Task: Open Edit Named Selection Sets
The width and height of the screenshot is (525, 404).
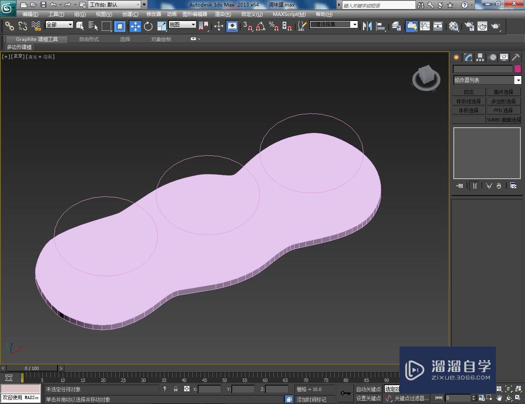Action: tap(302, 26)
